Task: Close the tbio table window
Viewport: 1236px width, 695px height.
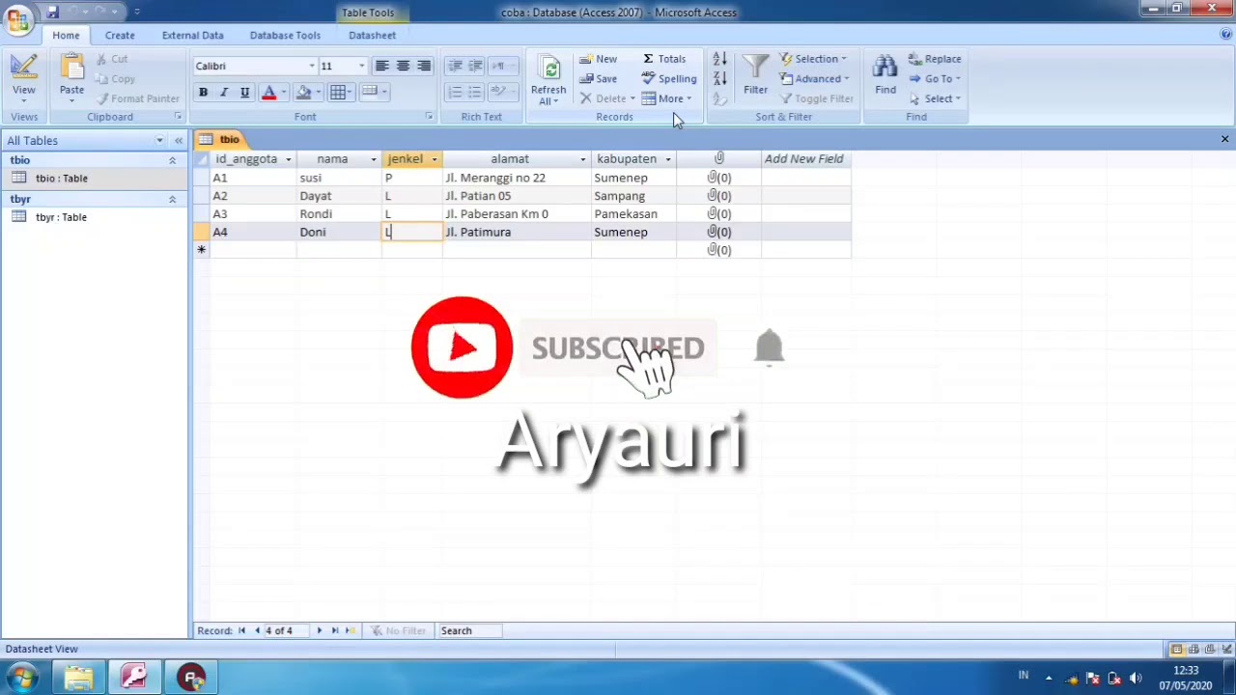Action: [1224, 140]
